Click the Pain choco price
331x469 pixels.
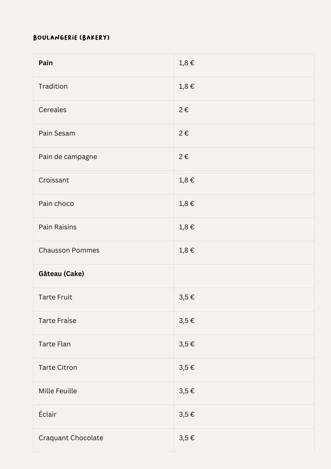[187, 204]
